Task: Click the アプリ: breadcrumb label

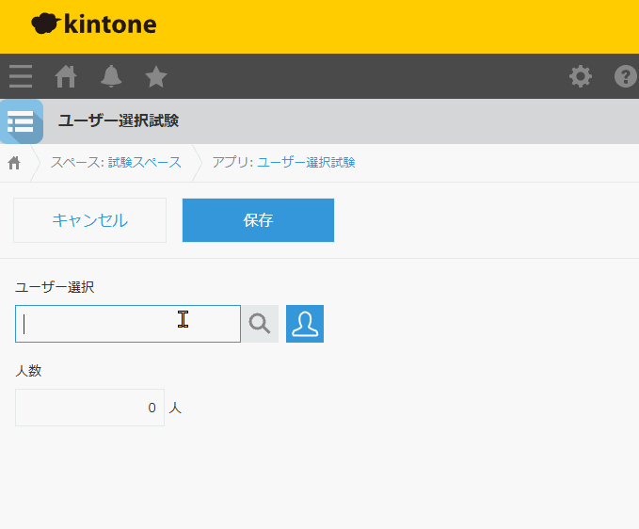Action: (232, 162)
